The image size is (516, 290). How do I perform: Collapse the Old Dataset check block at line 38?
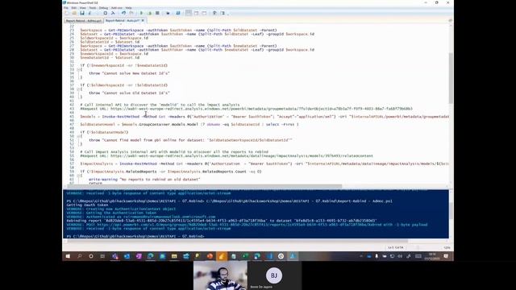pyautogui.click(x=78, y=89)
